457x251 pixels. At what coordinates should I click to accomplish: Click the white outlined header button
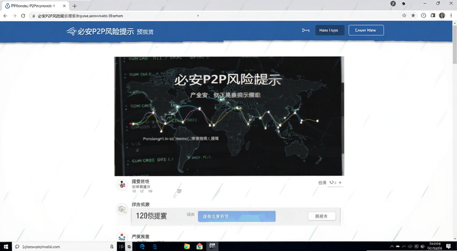pyautogui.click(x=366, y=30)
